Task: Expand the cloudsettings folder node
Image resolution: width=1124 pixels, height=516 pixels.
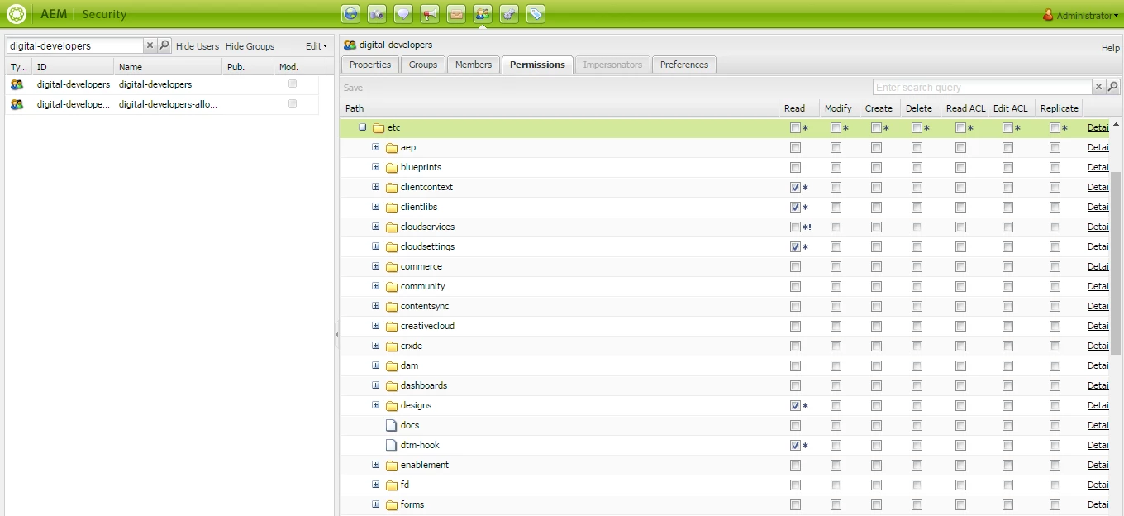Action: [375, 246]
